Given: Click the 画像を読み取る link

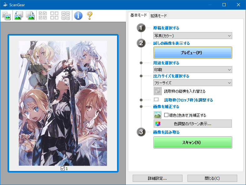Looking at the screenshot, I should (166, 132).
